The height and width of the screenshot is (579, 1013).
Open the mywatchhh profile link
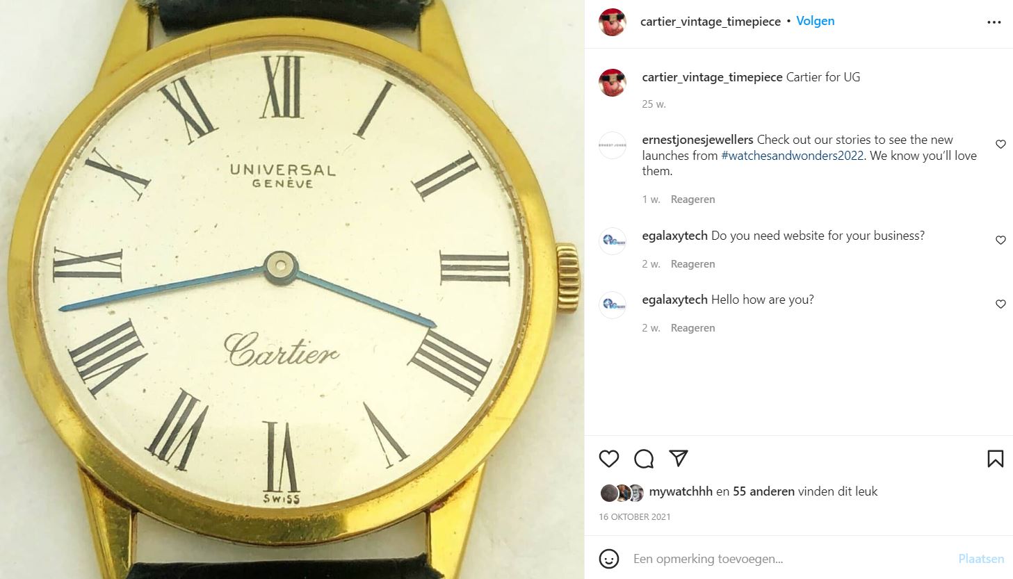click(x=681, y=491)
